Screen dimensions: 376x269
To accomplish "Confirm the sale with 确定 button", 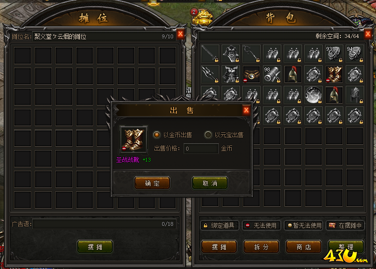I will click(x=152, y=183).
